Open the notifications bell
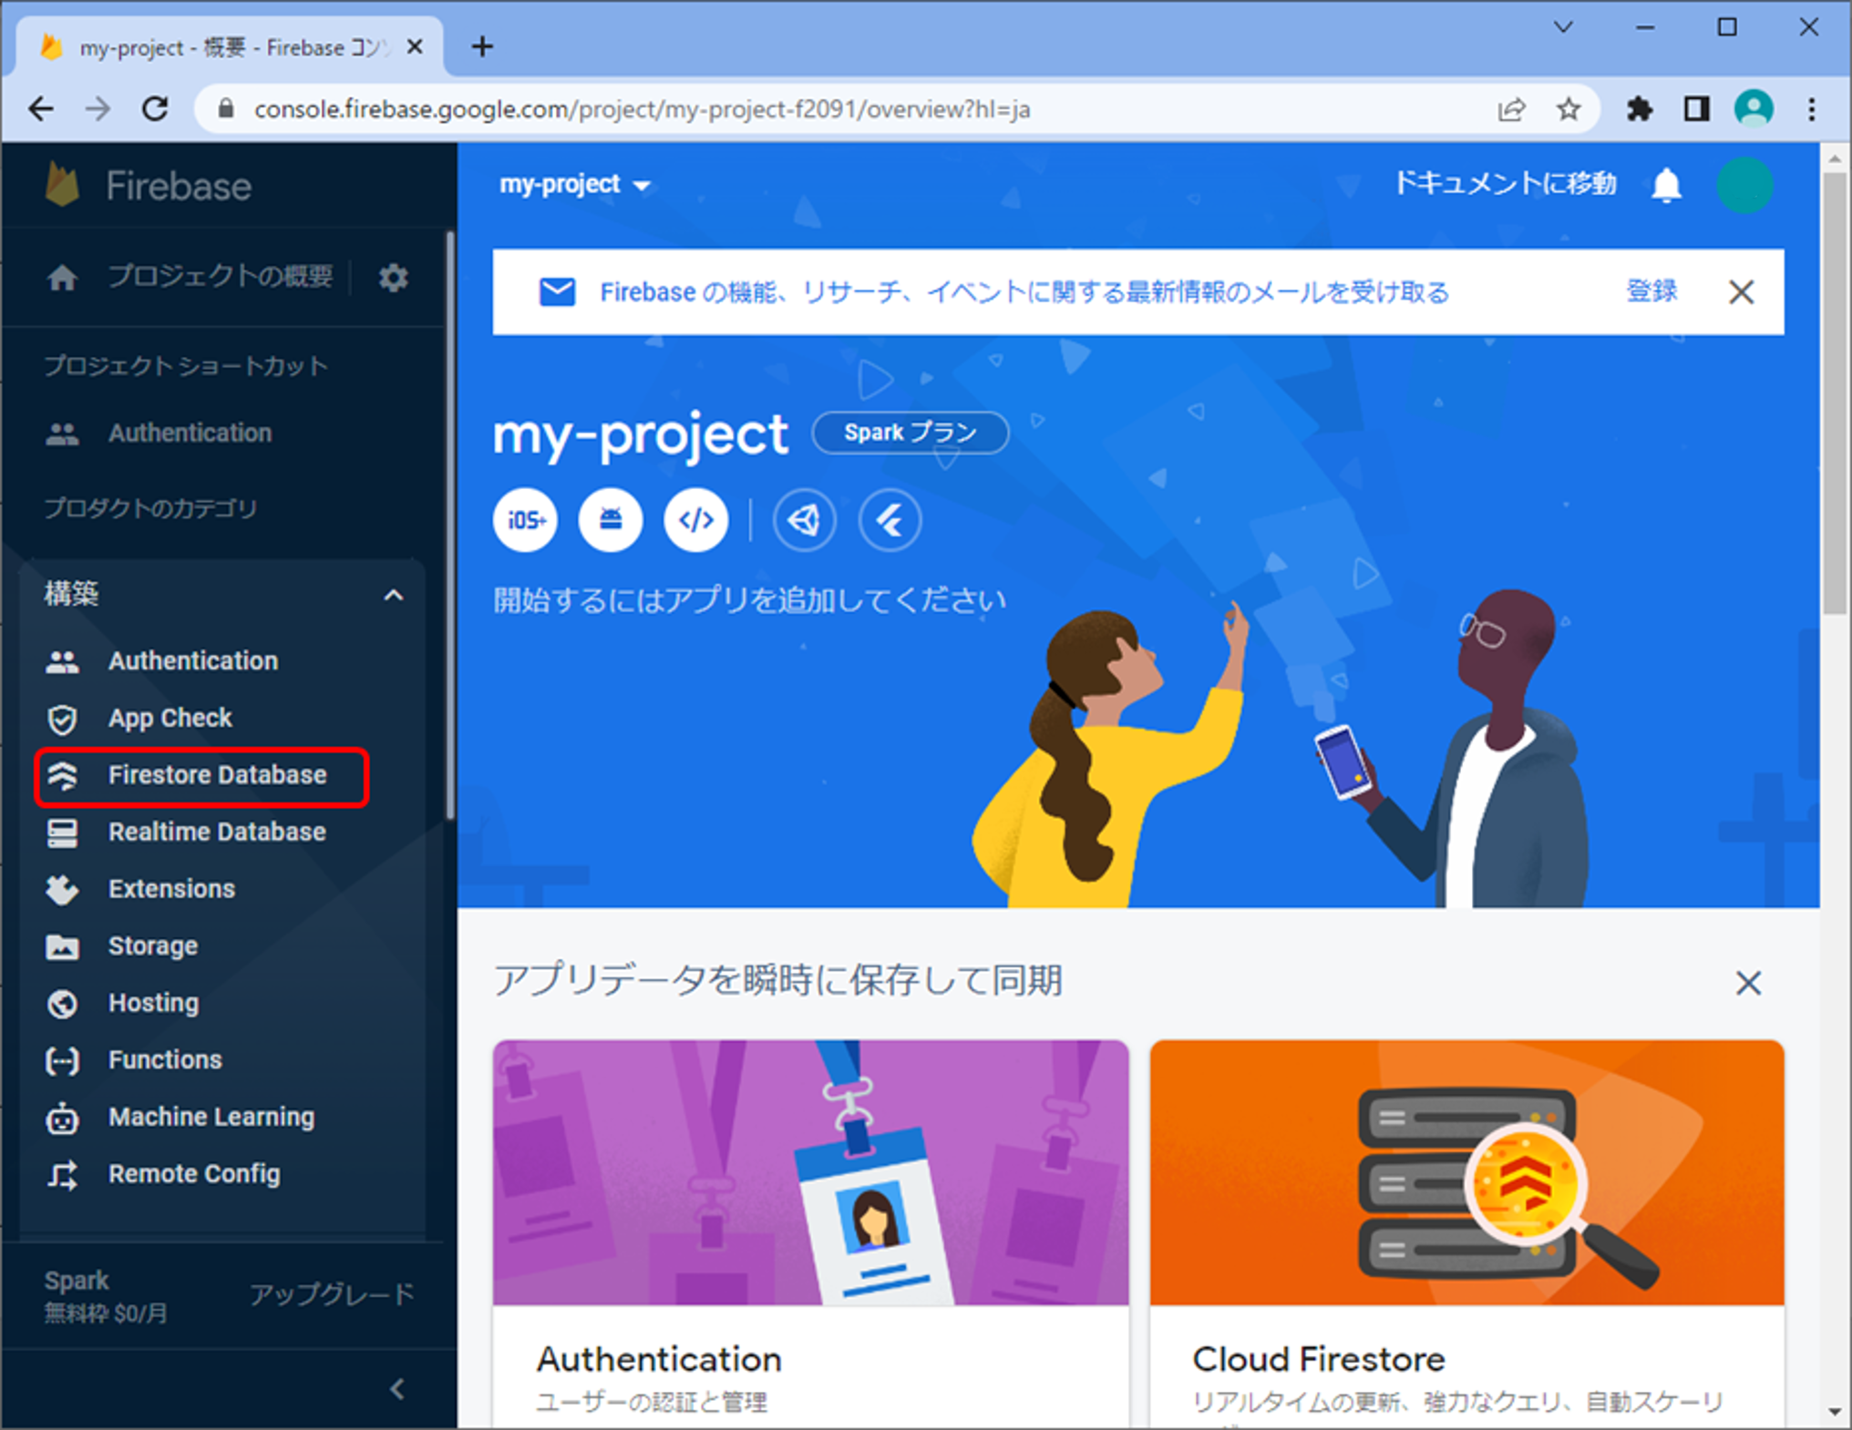This screenshot has height=1430, width=1852. click(1666, 186)
